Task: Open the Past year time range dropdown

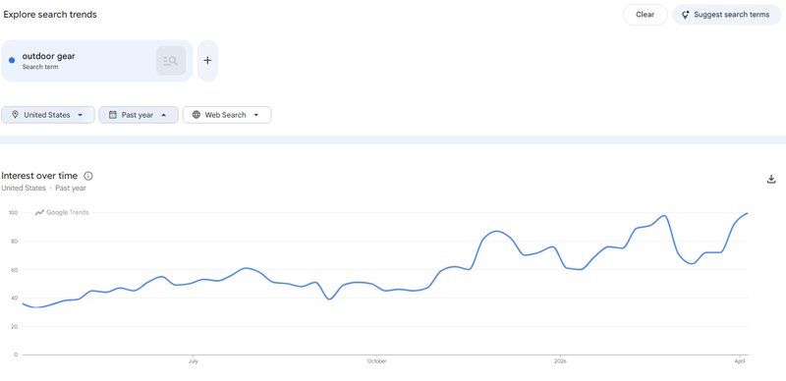Action: [x=139, y=115]
